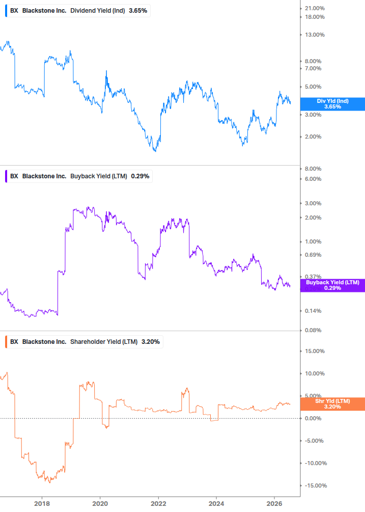Click BX ticker in Buyback Yield legend
Image resolution: width=365 pixels, height=512 pixels.
click(x=14, y=176)
